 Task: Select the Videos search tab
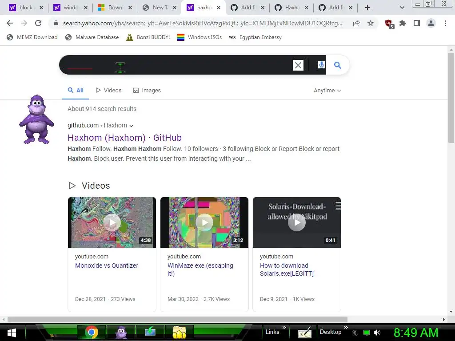(108, 91)
